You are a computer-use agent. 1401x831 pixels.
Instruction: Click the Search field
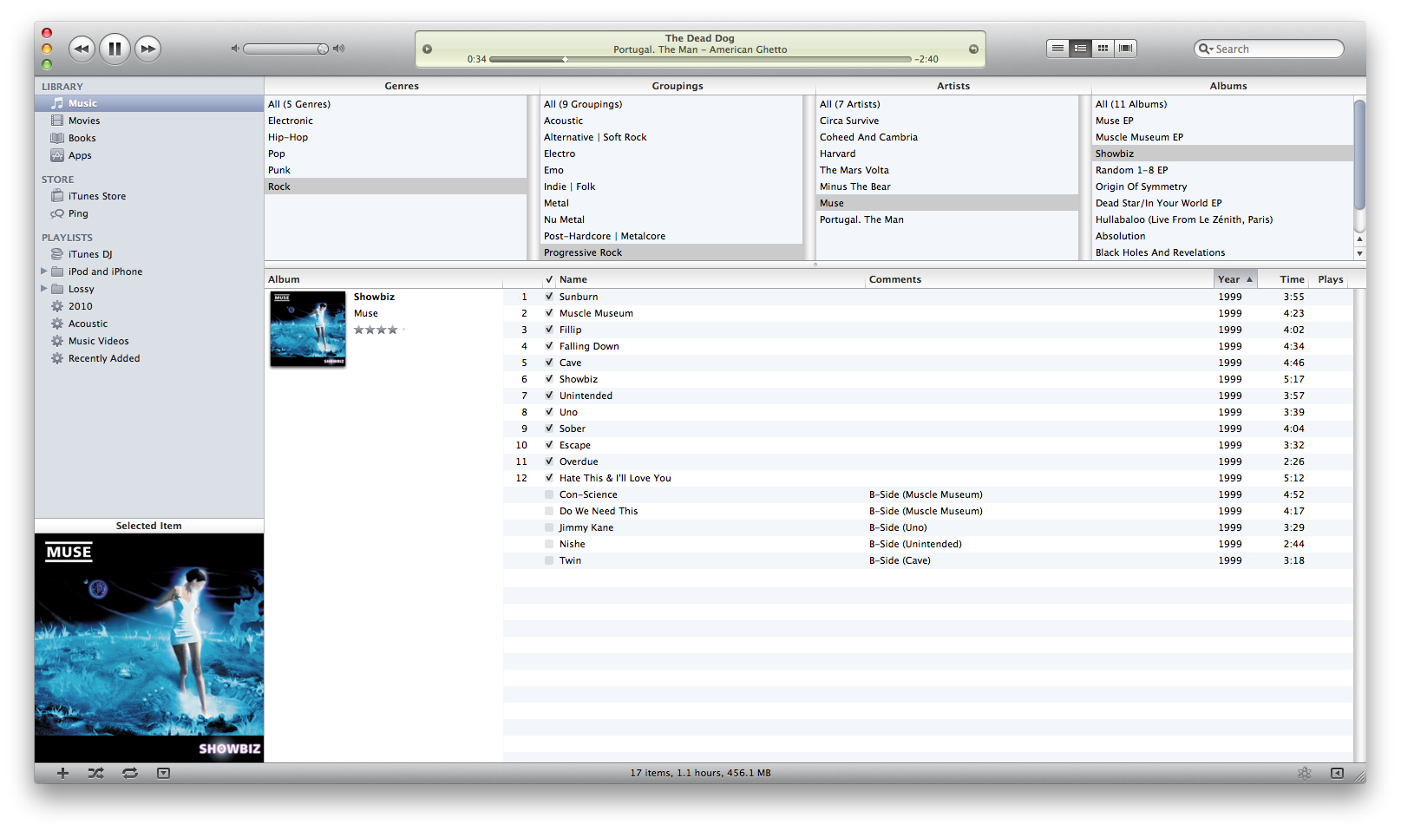[x=1269, y=49]
